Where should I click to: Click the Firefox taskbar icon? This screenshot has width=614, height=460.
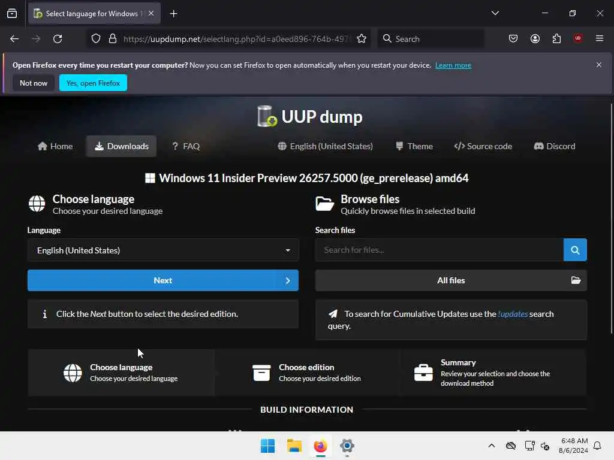[320, 446]
